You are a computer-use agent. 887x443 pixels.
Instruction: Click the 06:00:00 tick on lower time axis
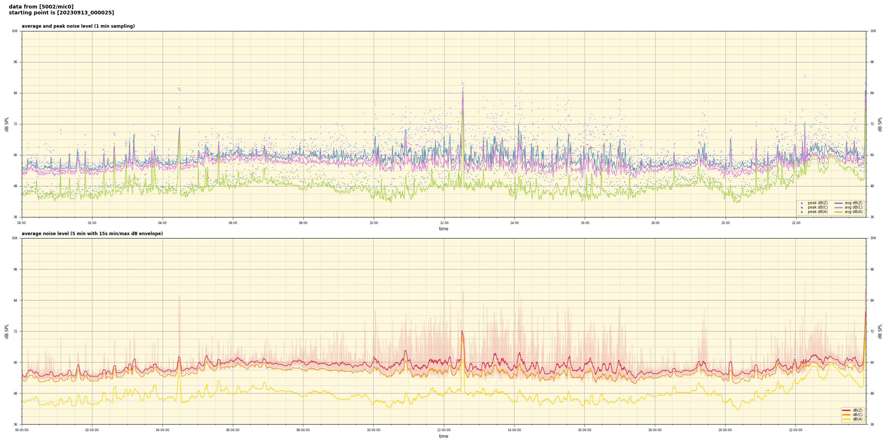pos(233,430)
